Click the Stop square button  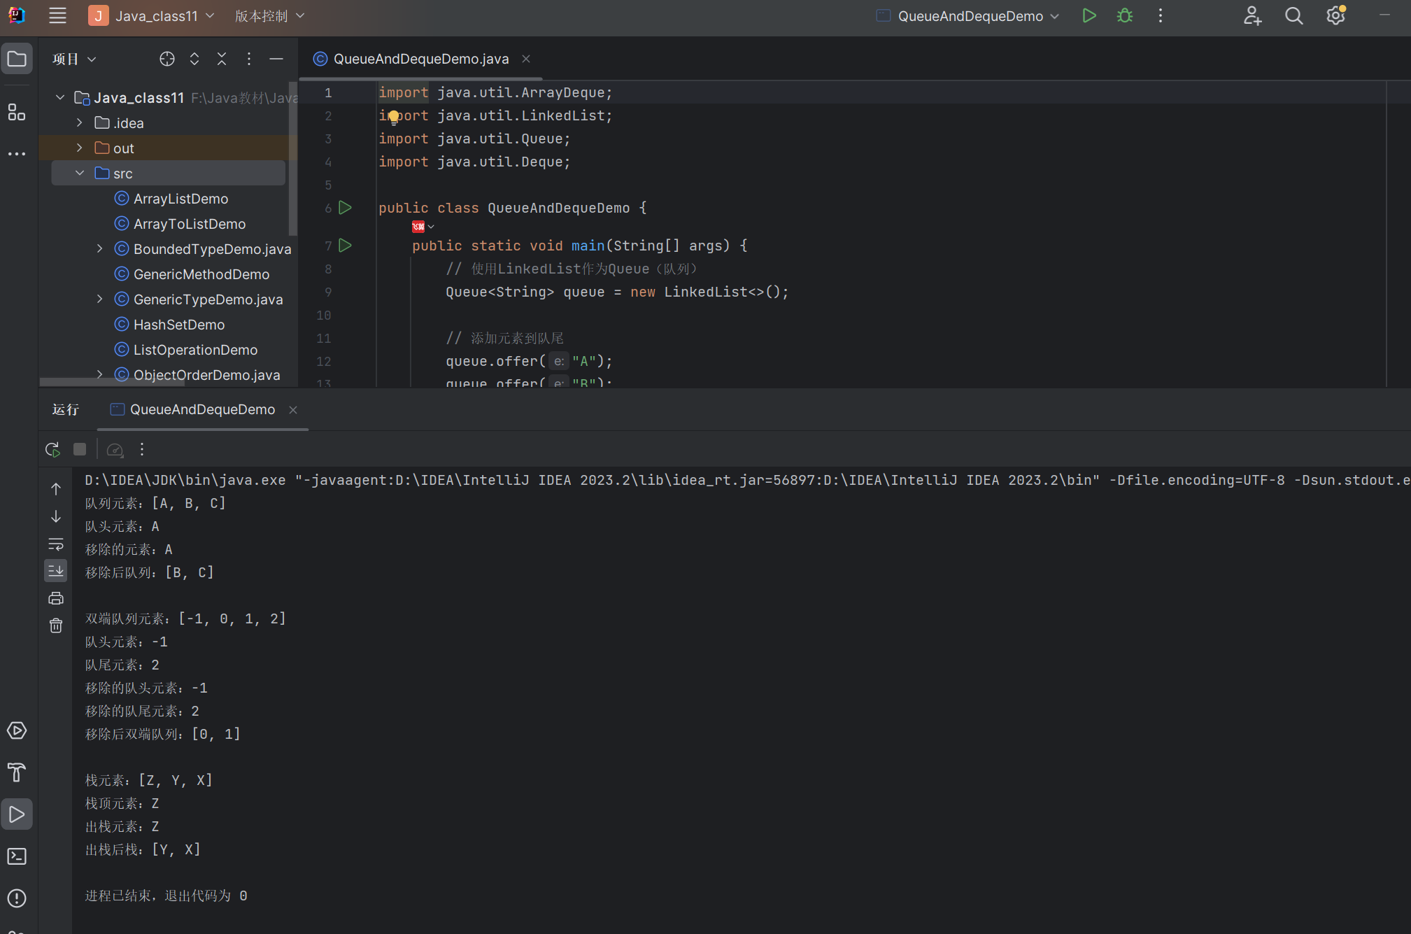tap(80, 449)
